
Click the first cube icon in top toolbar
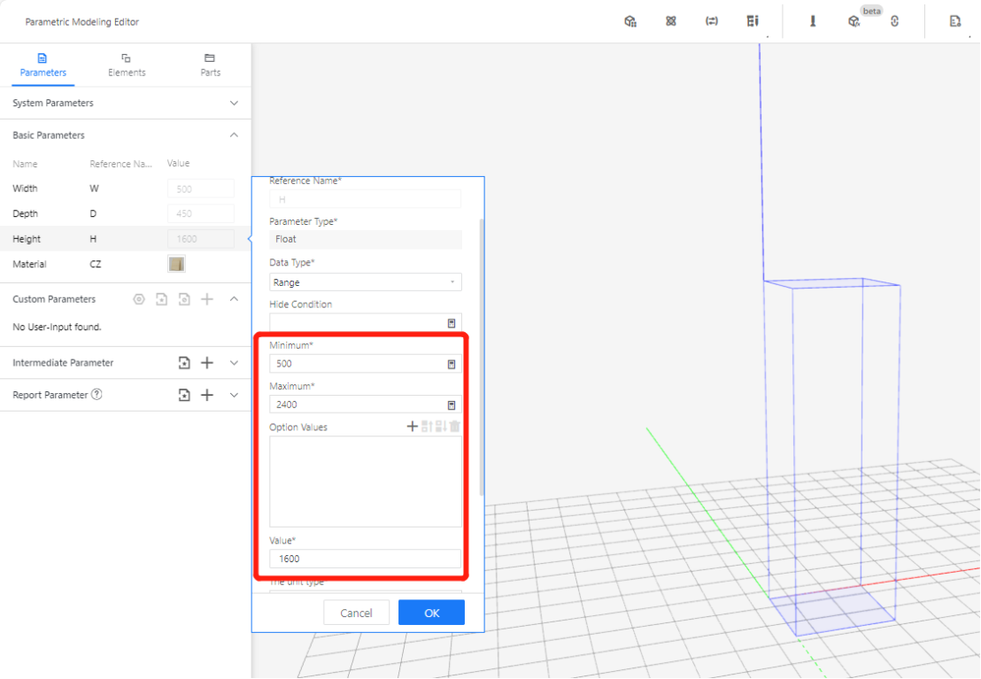pyautogui.click(x=630, y=21)
